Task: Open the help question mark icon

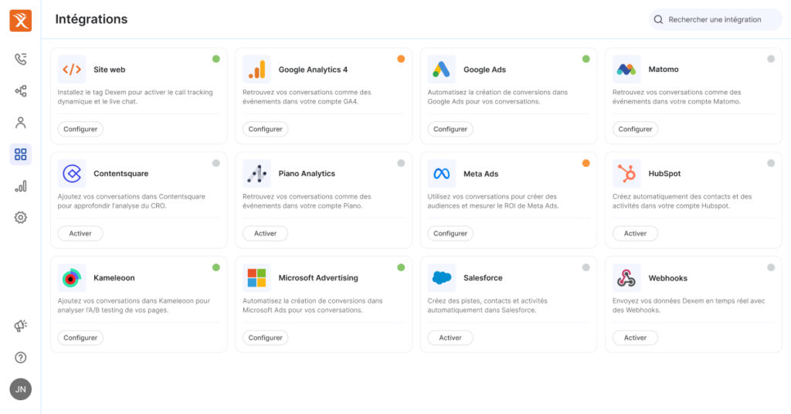Action: [x=21, y=358]
